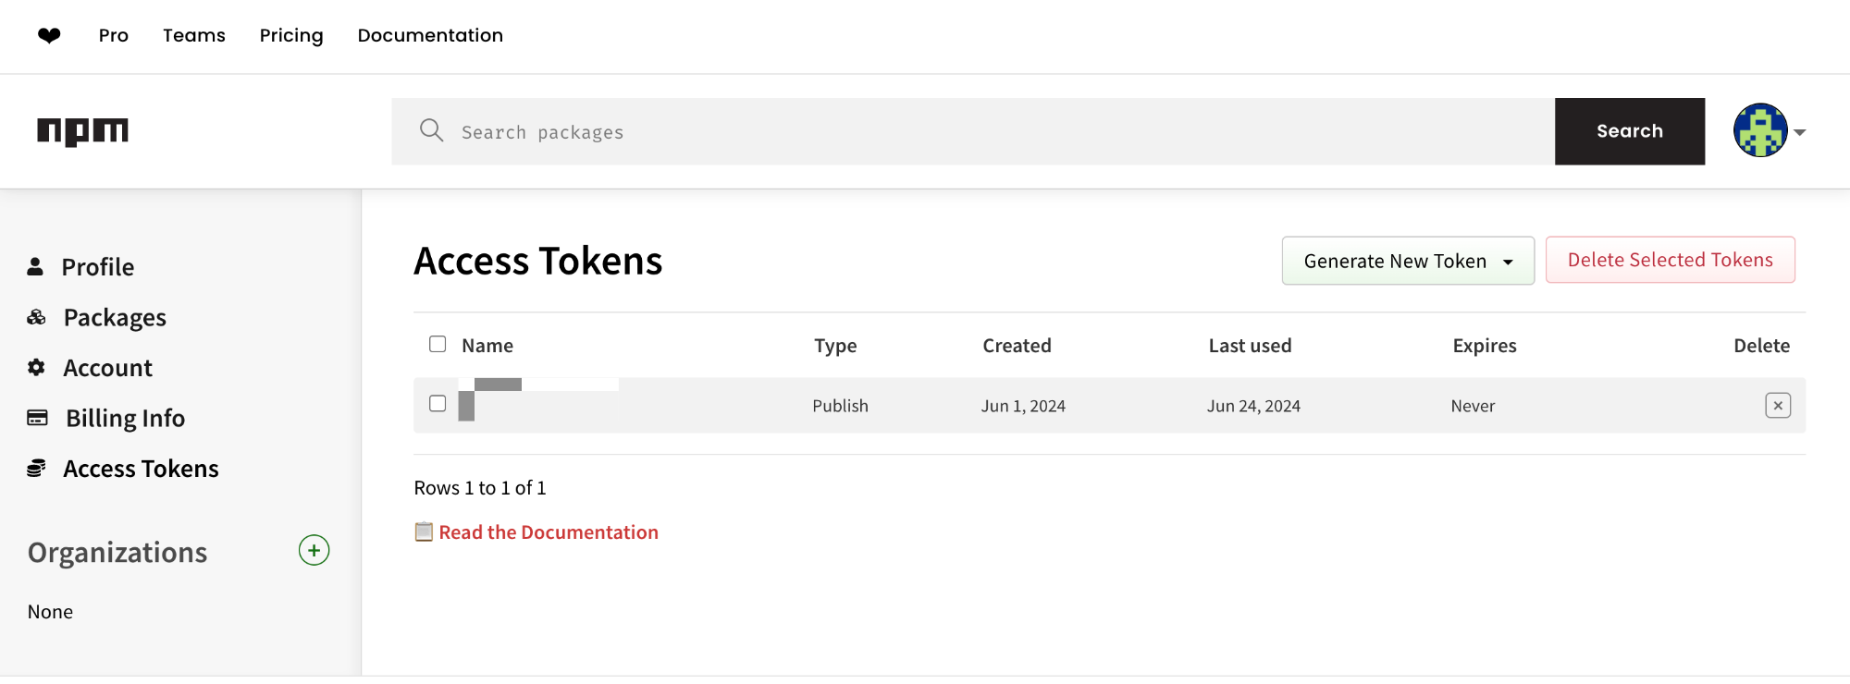Toggle the select-all tokens checkbox

tap(438, 344)
